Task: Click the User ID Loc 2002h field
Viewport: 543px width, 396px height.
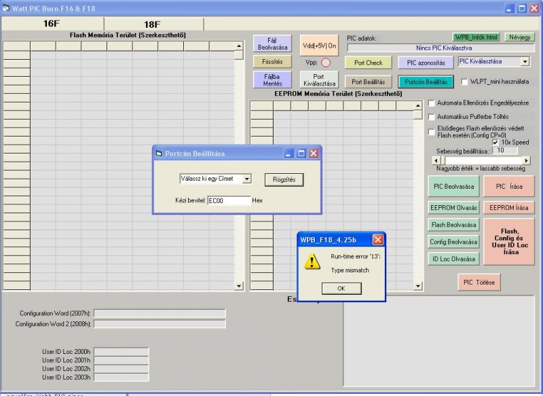Action: tap(121, 369)
